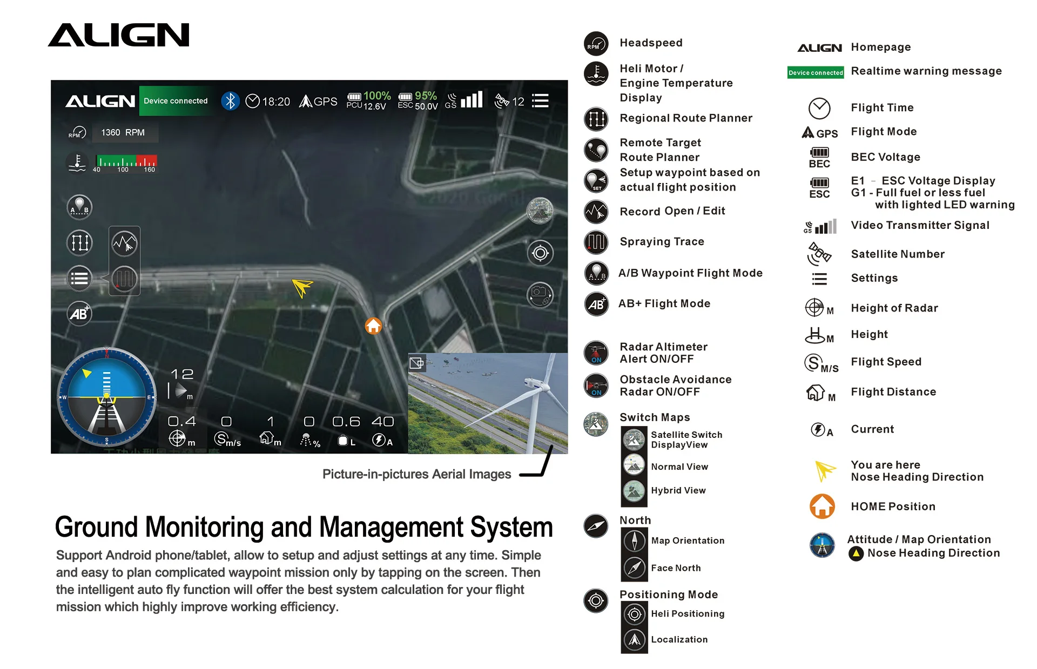Click the Setup waypoint SET icon in the legend
This screenshot has height=669, width=1037.
pos(596,180)
